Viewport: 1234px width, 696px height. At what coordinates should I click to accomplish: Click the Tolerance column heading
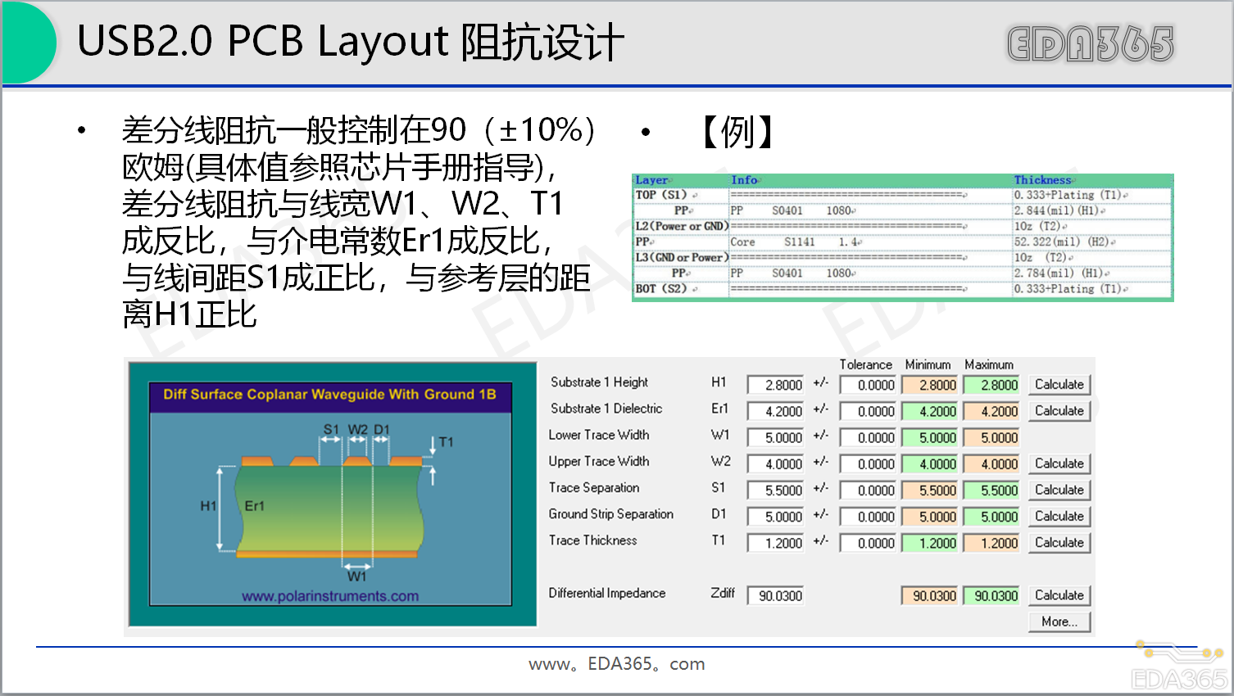(x=865, y=364)
